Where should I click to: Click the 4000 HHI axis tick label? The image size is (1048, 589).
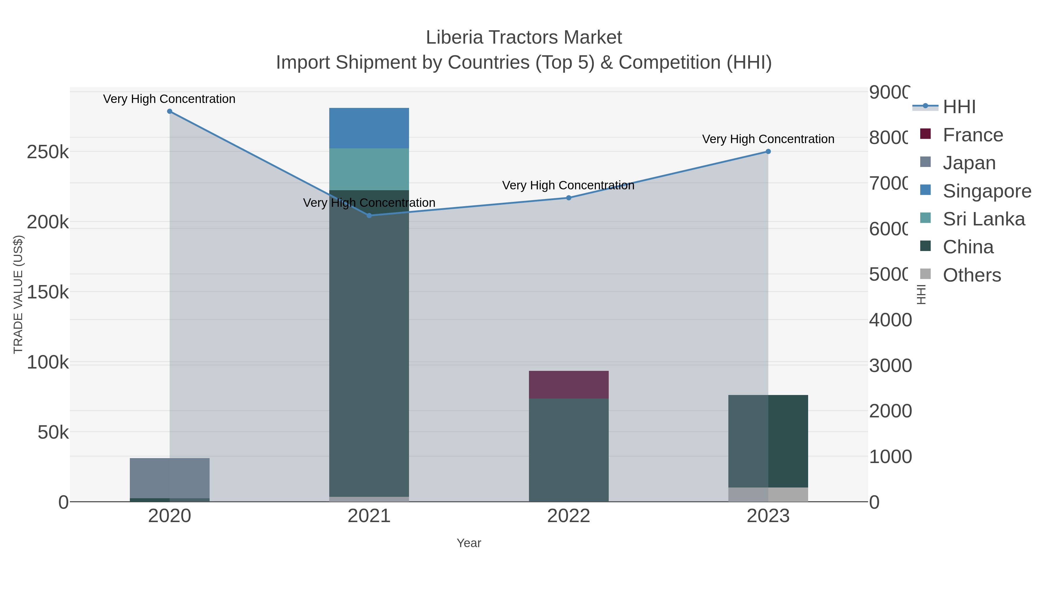(x=891, y=320)
